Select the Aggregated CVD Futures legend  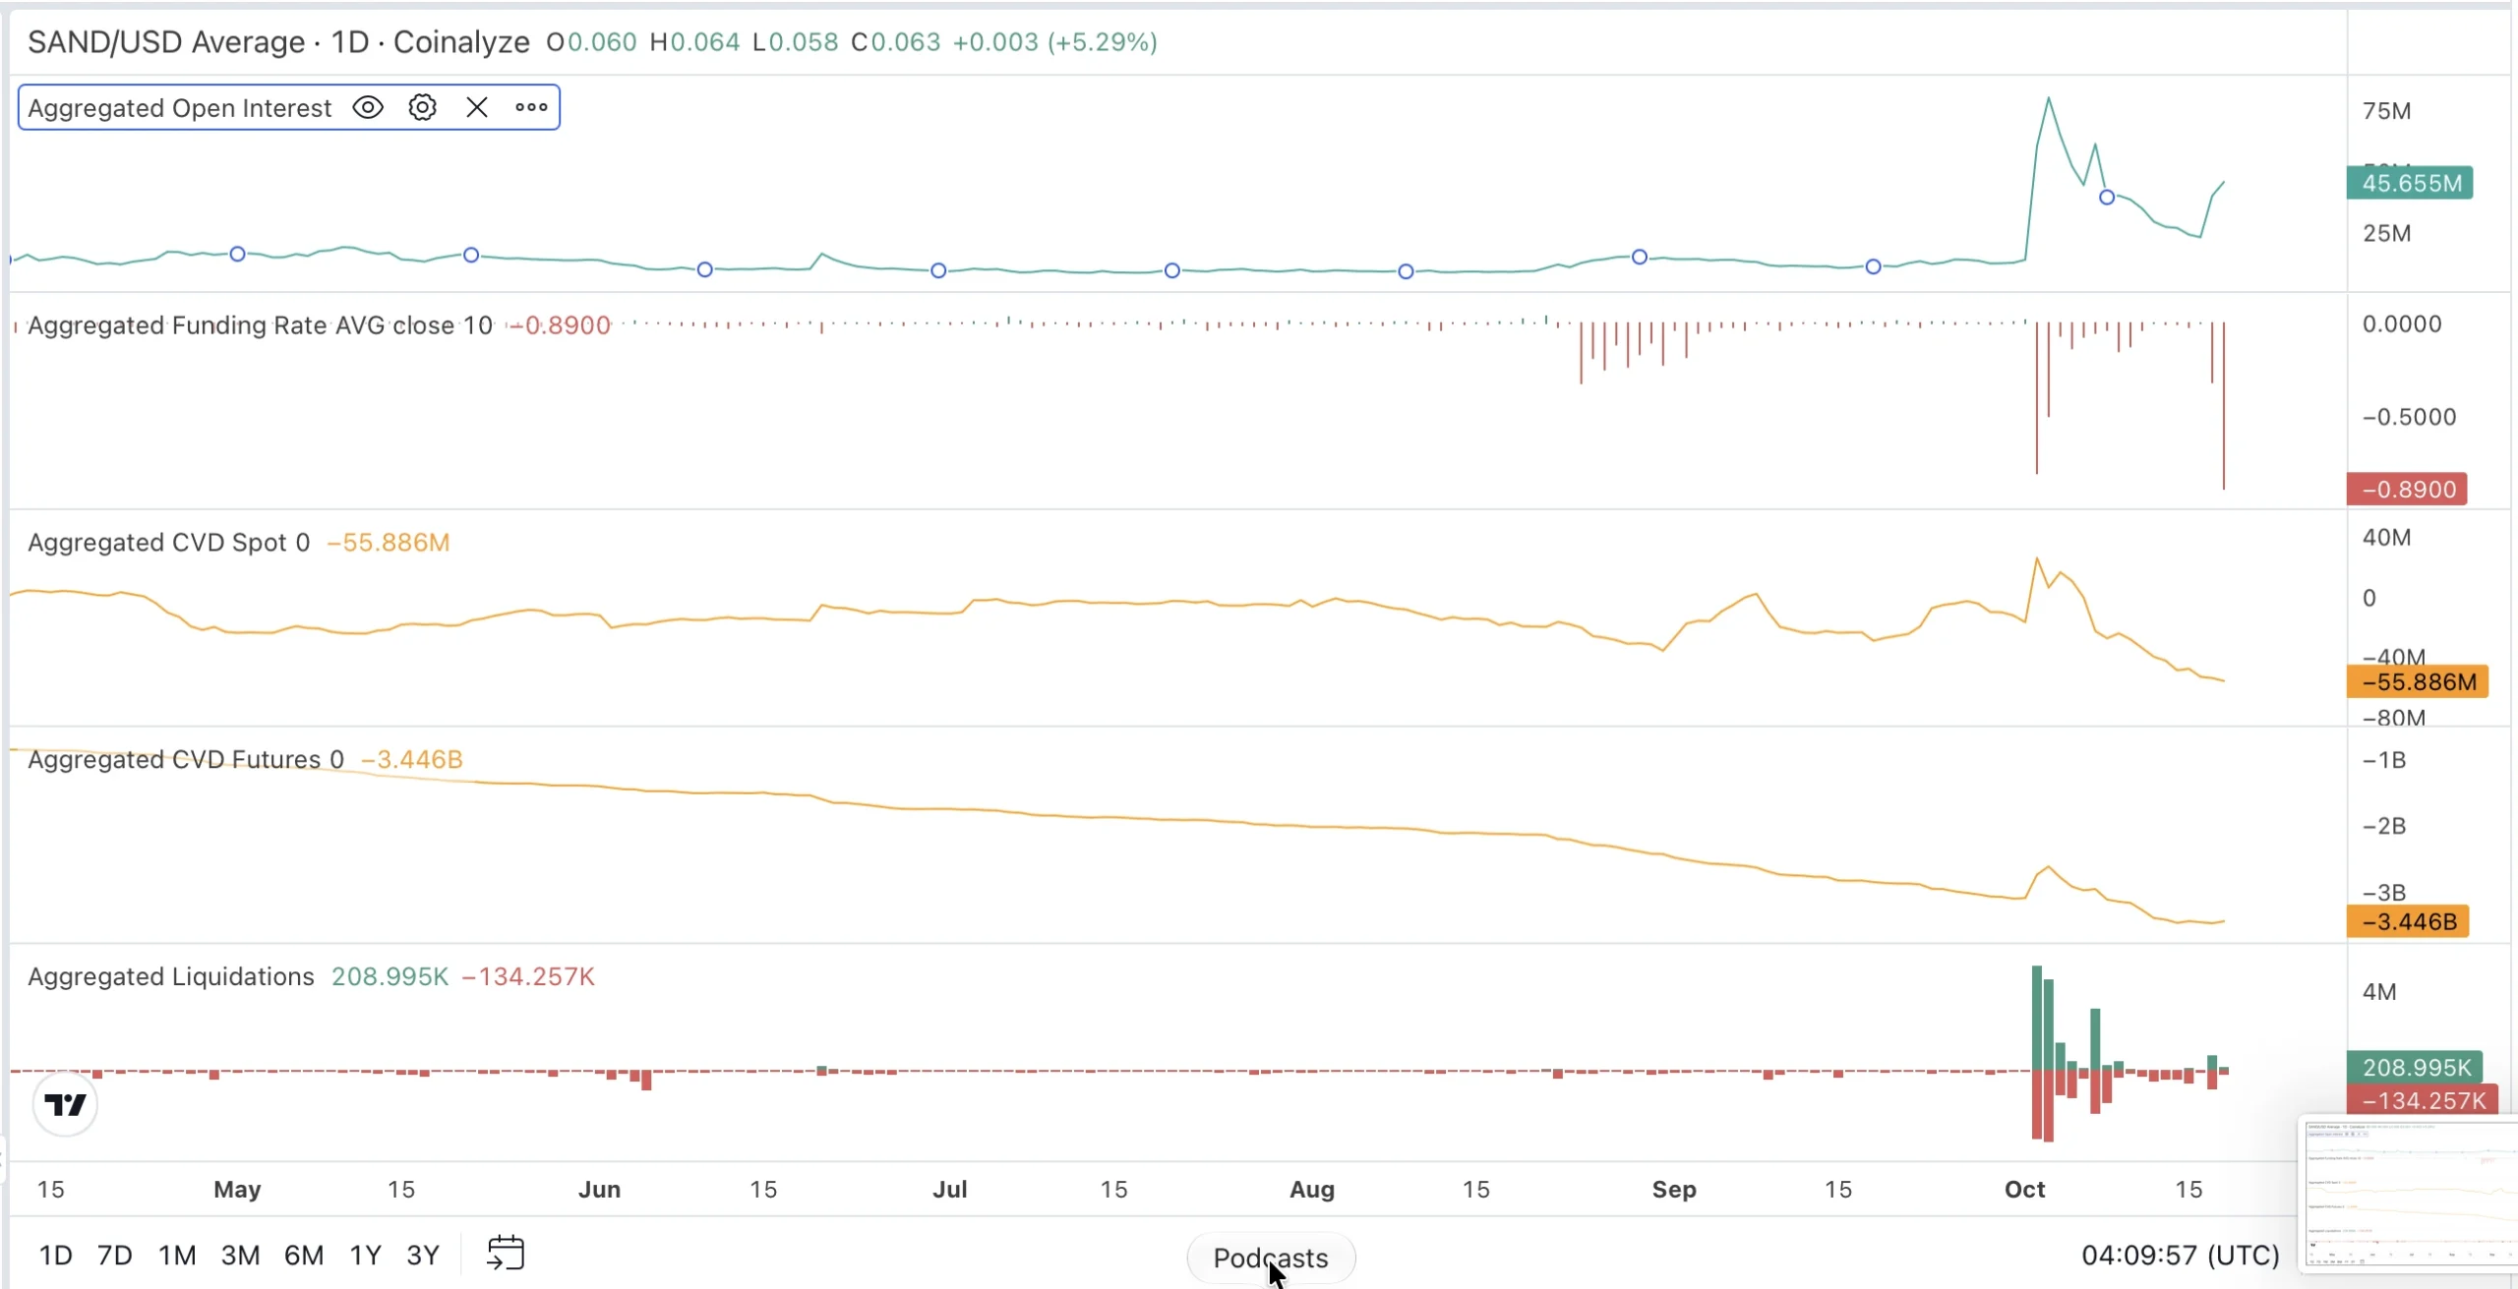coord(185,760)
